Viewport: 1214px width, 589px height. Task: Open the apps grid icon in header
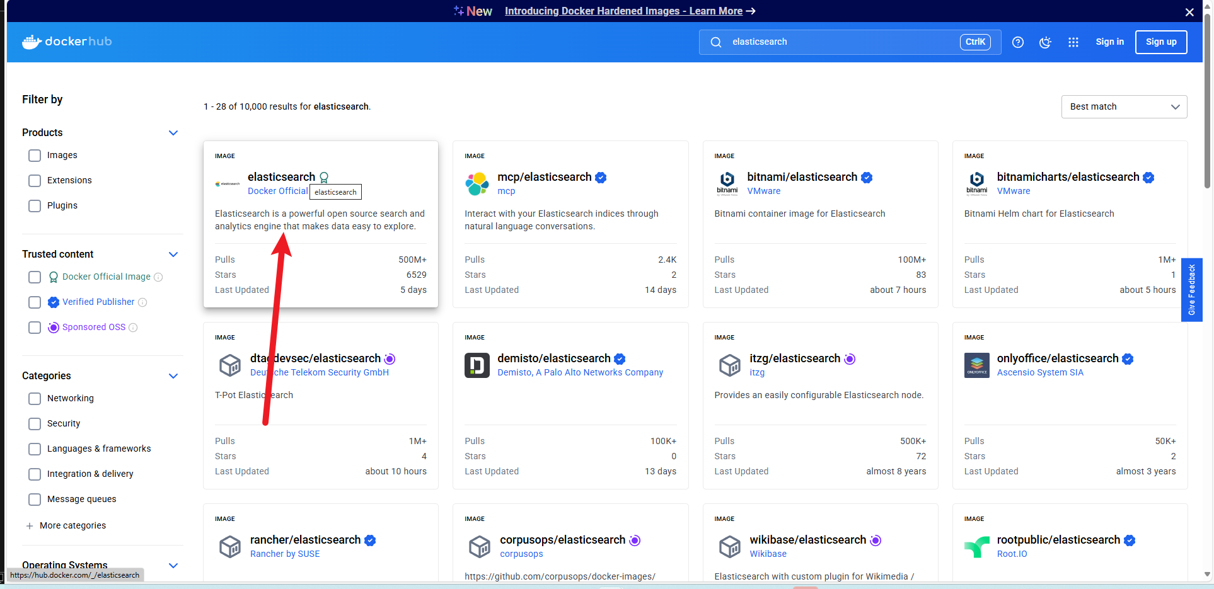(1073, 42)
